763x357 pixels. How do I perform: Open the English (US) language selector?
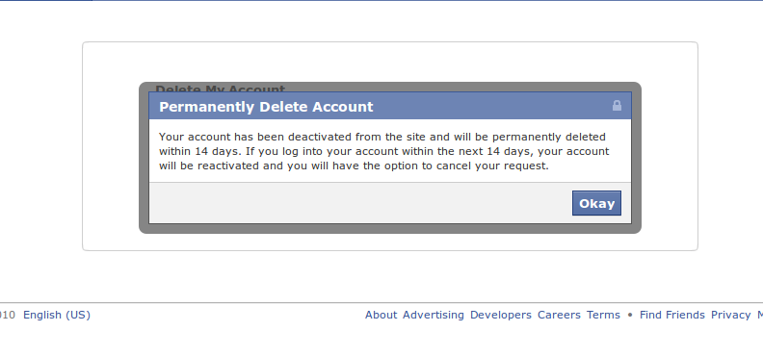pos(57,315)
